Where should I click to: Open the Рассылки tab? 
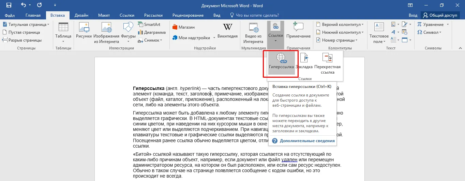click(x=153, y=15)
